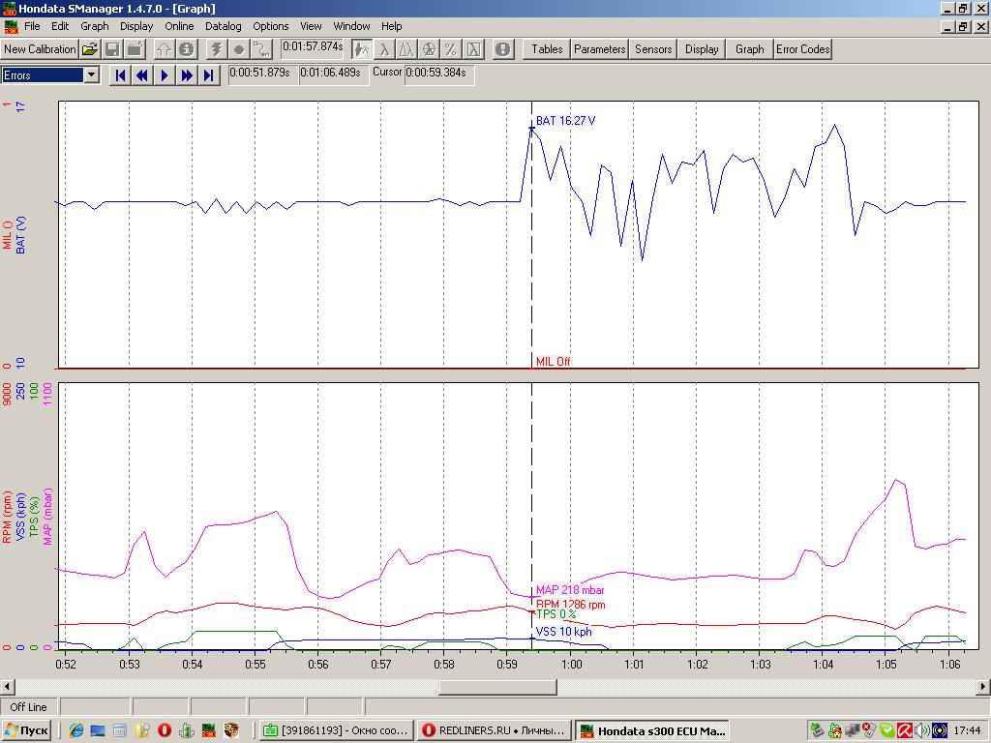991x743 pixels.
Task: Toggle the wheel-shaped toolbar icon
Action: (x=429, y=49)
